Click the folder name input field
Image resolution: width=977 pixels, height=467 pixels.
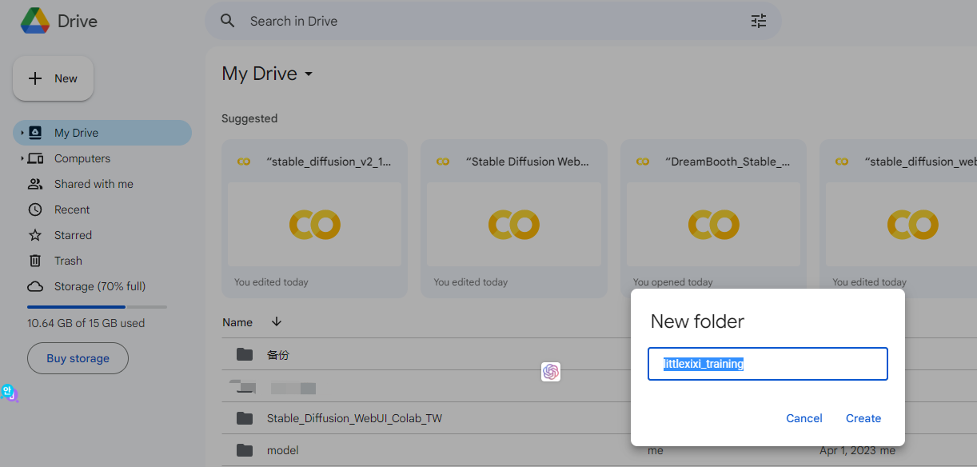click(x=768, y=364)
